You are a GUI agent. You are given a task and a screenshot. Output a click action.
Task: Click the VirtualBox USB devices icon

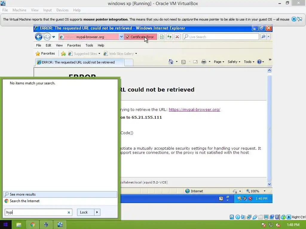click(x=255, y=217)
